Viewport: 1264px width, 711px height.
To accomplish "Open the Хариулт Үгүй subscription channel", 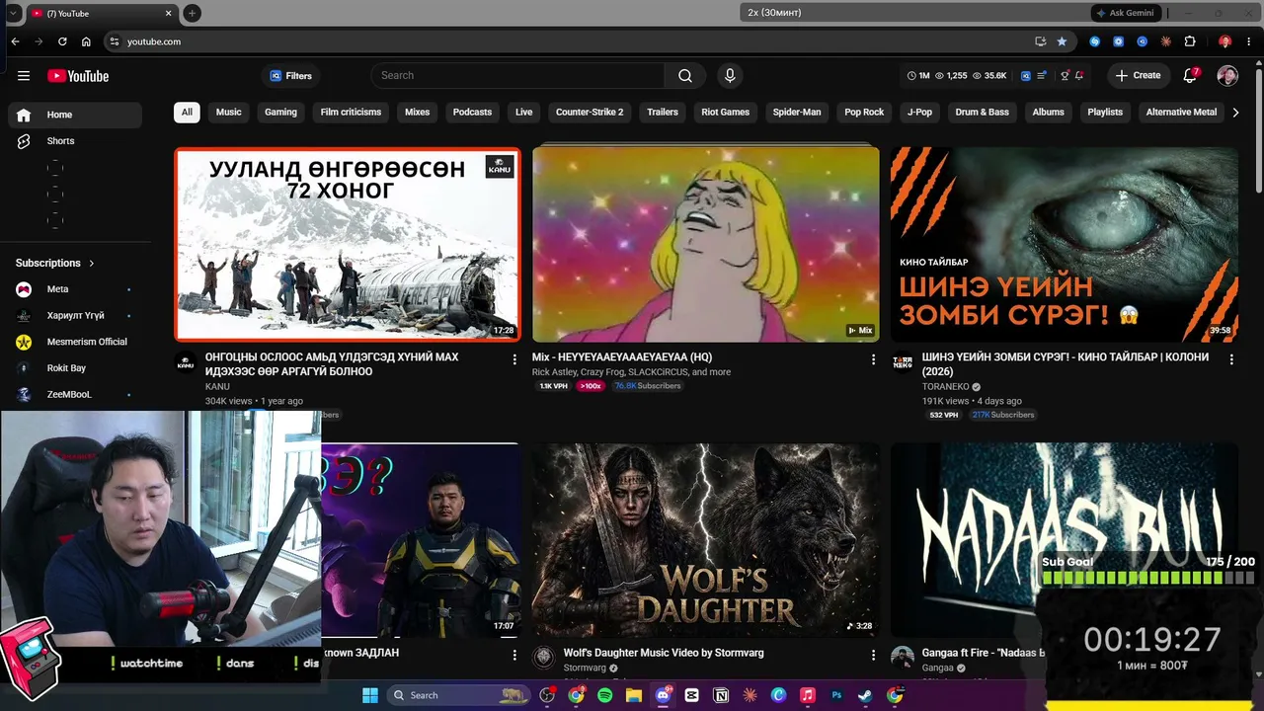I will (x=75, y=316).
